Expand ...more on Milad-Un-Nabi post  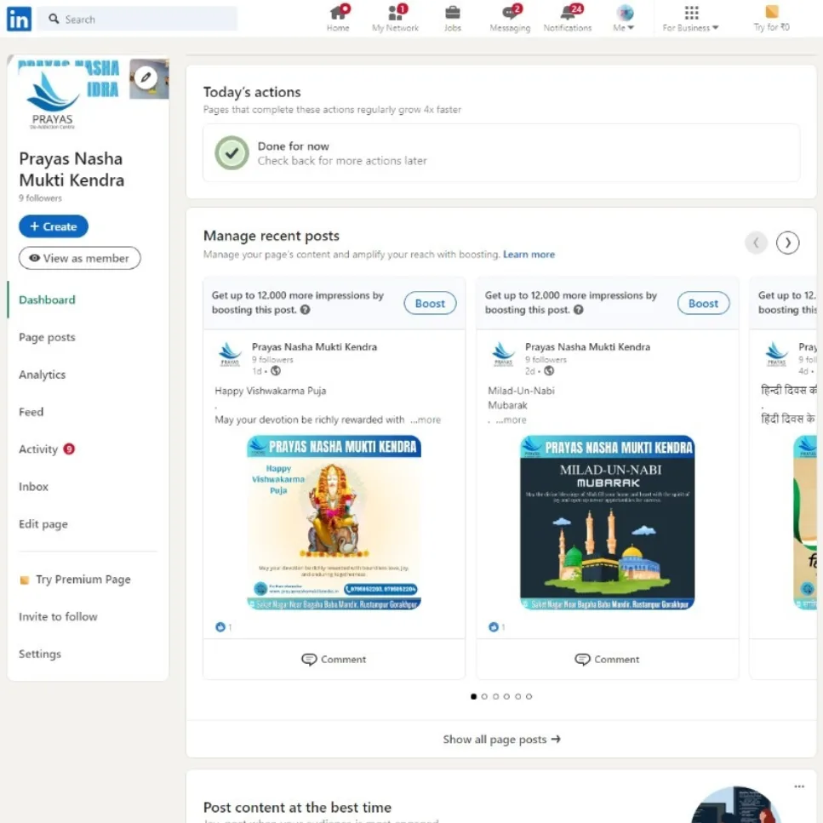click(x=511, y=420)
